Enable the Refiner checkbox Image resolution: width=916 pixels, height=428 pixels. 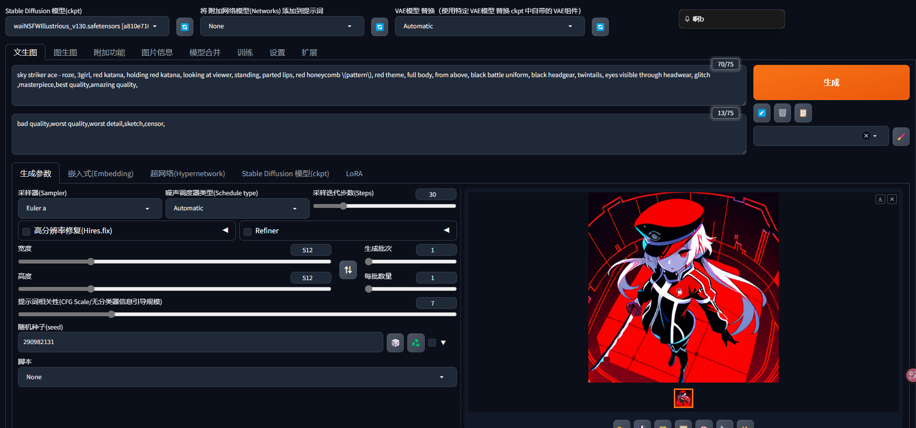click(x=248, y=231)
